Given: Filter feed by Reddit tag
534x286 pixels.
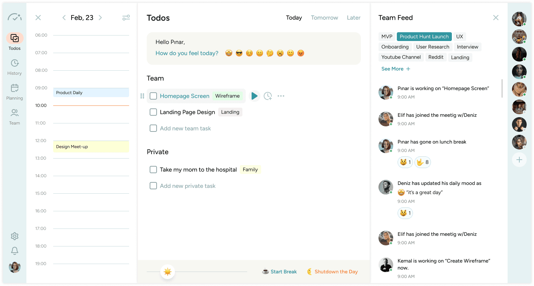Looking at the screenshot, I should tap(436, 57).
